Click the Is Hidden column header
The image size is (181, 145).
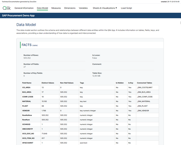click(x=120, y=83)
